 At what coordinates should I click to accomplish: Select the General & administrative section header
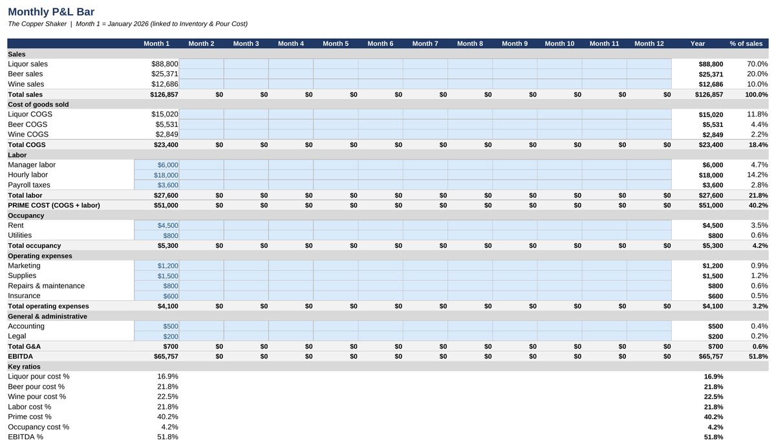[x=388, y=316]
